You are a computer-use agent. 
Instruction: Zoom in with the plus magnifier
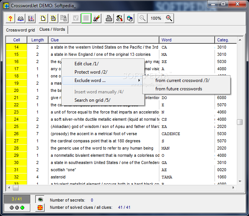click(169, 19)
